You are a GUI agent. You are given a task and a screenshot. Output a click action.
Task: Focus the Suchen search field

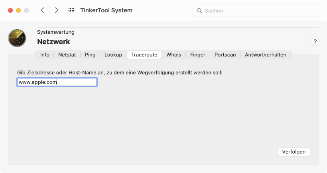tap(257, 11)
